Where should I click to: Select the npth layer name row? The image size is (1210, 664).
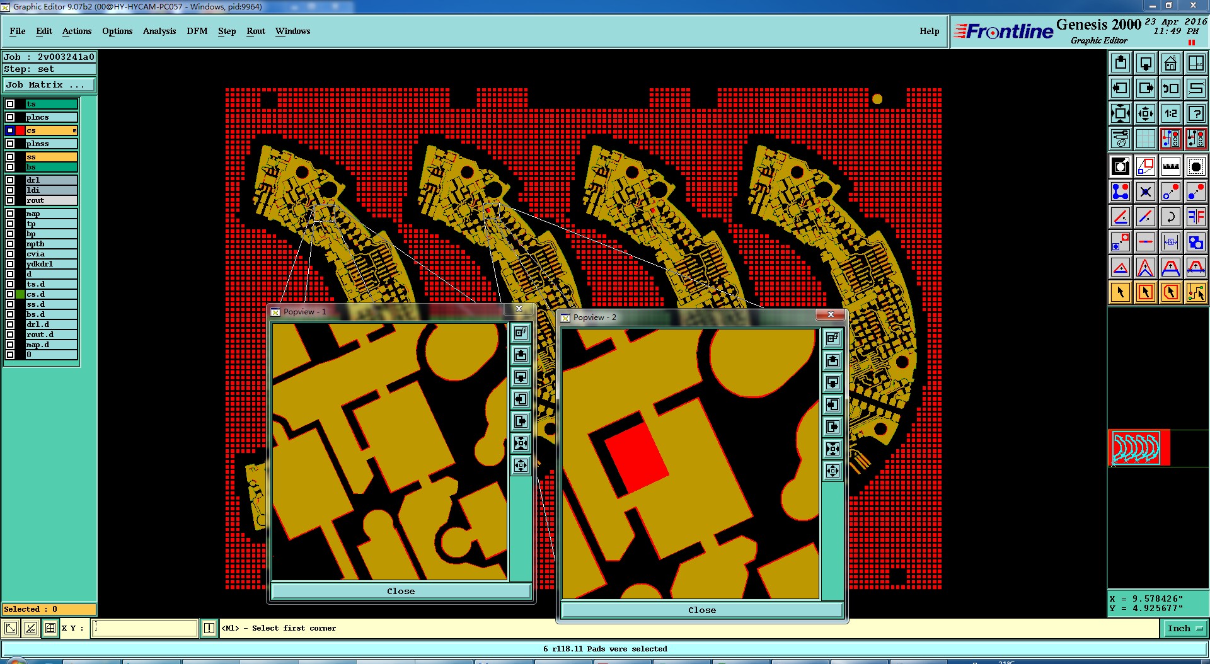click(51, 244)
